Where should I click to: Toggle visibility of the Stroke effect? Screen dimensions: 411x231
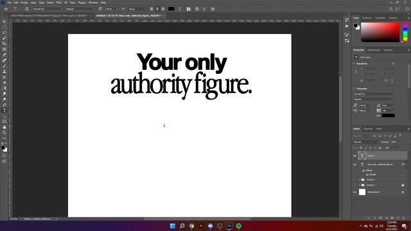(x=367, y=175)
